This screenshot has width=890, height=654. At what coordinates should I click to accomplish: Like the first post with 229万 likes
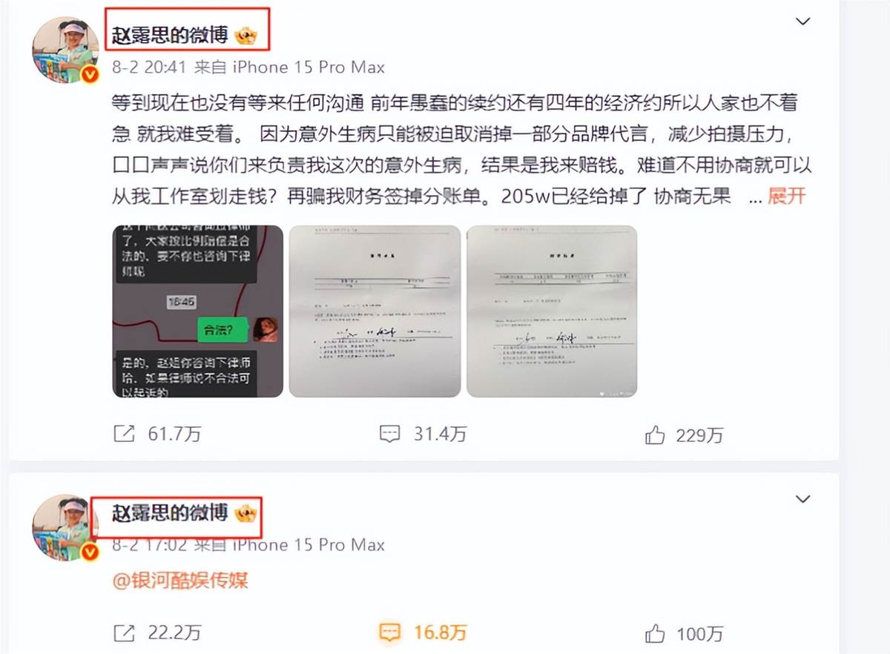click(x=655, y=435)
